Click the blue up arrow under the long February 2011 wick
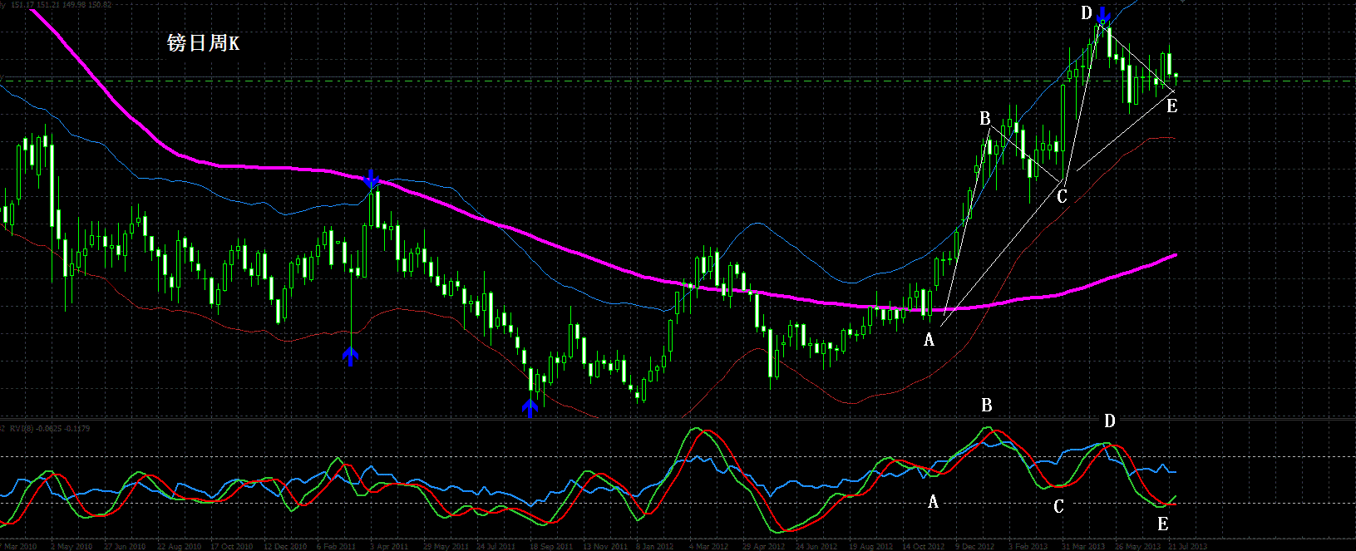The height and width of the screenshot is (551, 1356). point(350,357)
